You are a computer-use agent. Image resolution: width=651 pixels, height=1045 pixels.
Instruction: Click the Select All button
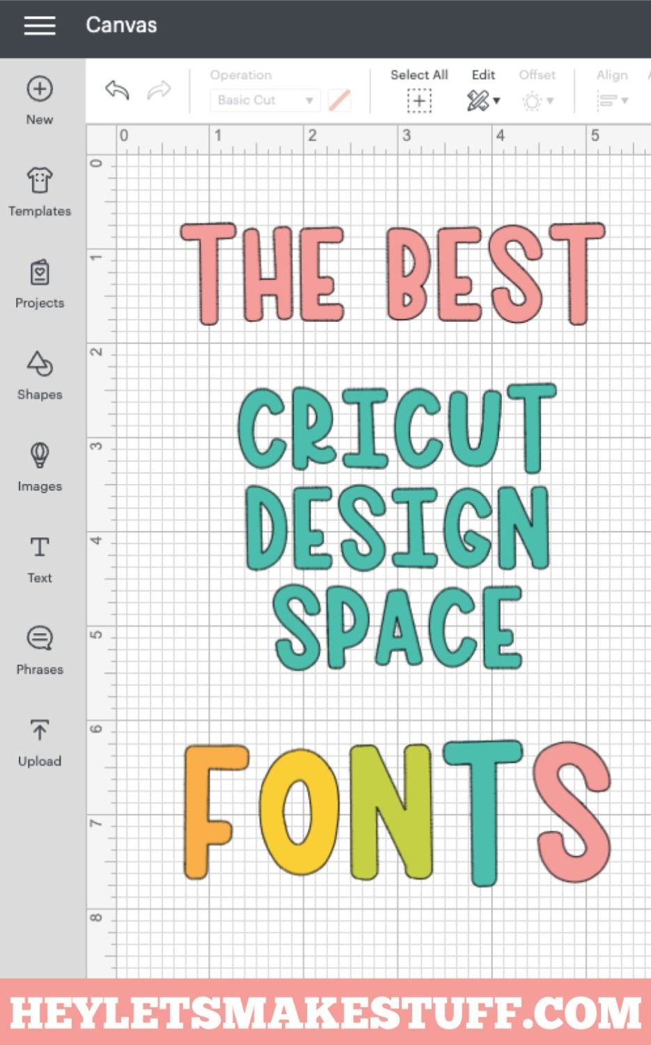[x=418, y=100]
